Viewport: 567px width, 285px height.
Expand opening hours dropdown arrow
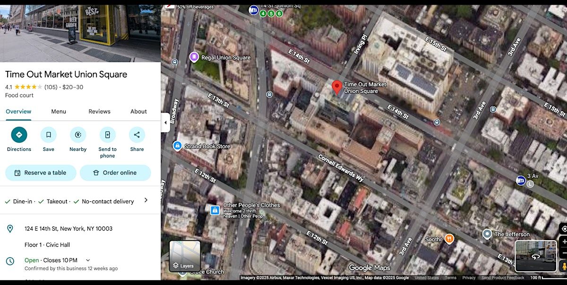point(88,260)
